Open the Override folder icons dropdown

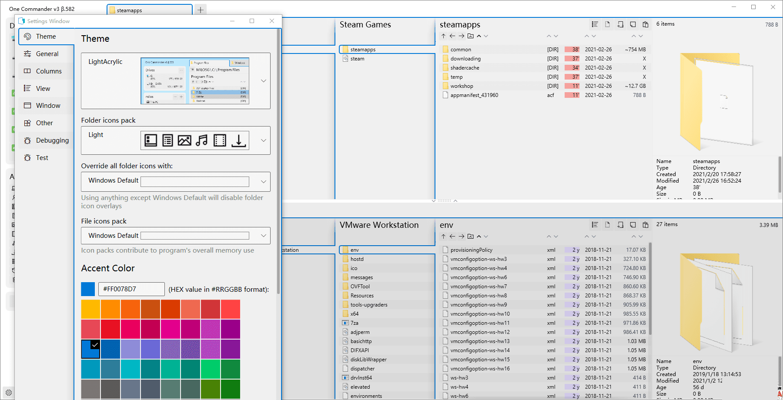point(263,182)
